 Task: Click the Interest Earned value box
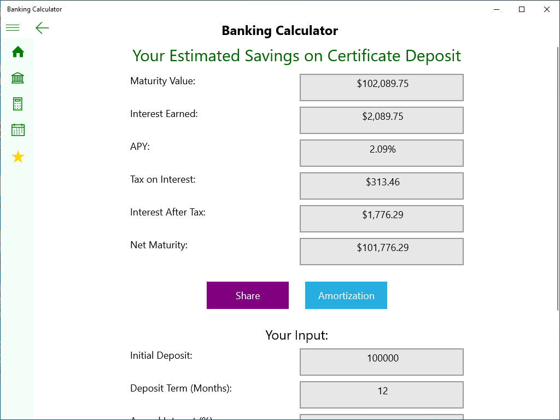382,120
